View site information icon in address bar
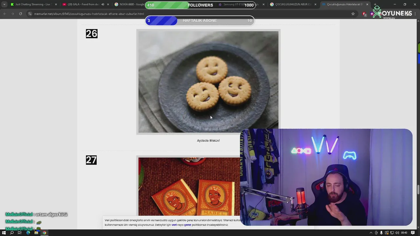420x236 pixels. pyautogui.click(x=30, y=14)
